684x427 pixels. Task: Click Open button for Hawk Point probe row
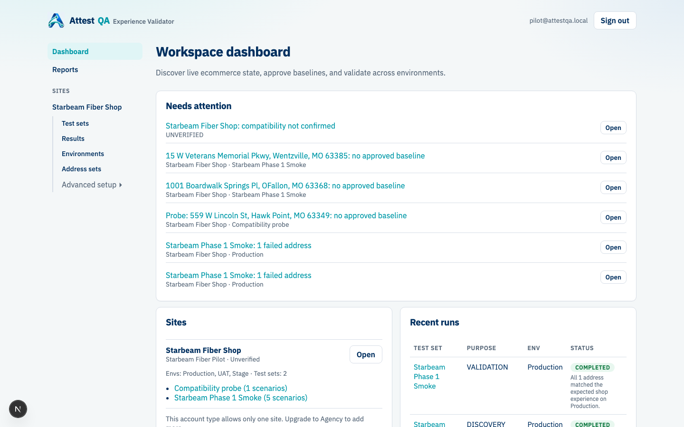point(613,217)
